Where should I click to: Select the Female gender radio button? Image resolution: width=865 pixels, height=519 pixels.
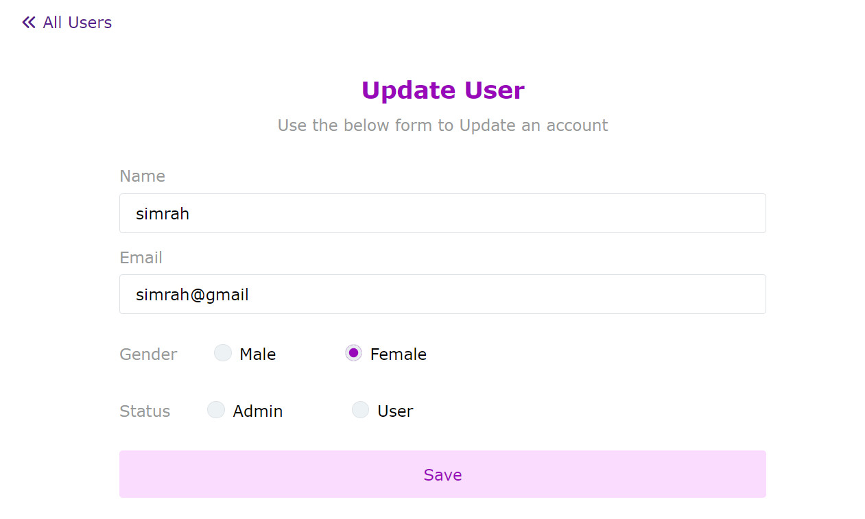click(353, 352)
